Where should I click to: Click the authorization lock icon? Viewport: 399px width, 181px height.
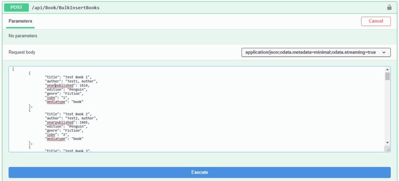[389, 7]
